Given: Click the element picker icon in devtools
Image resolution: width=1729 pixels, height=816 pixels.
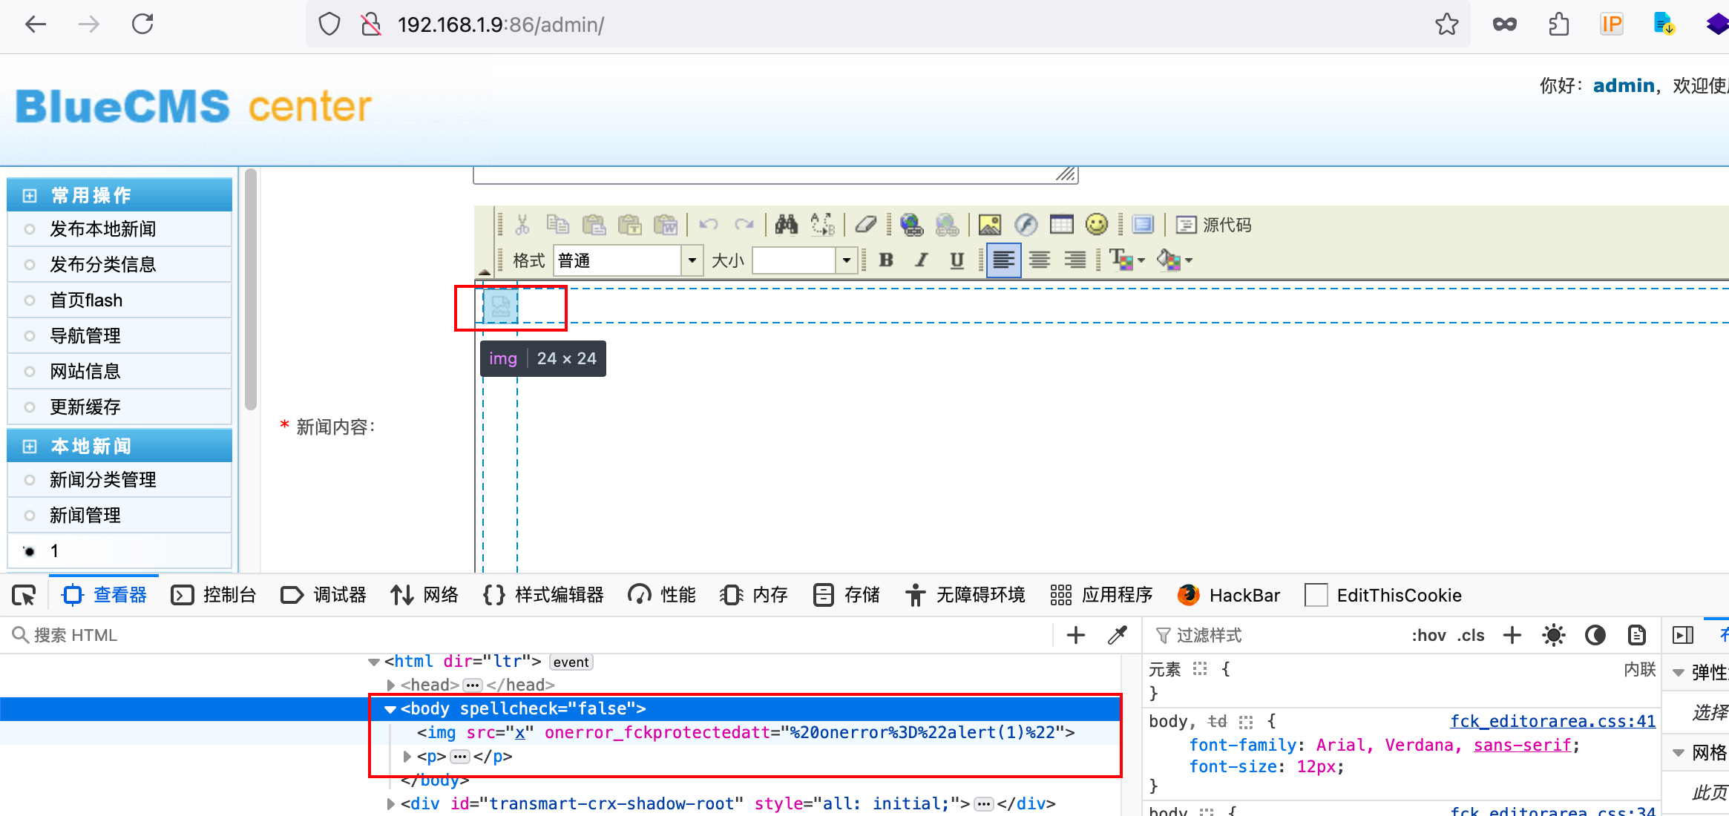Looking at the screenshot, I should (x=24, y=595).
